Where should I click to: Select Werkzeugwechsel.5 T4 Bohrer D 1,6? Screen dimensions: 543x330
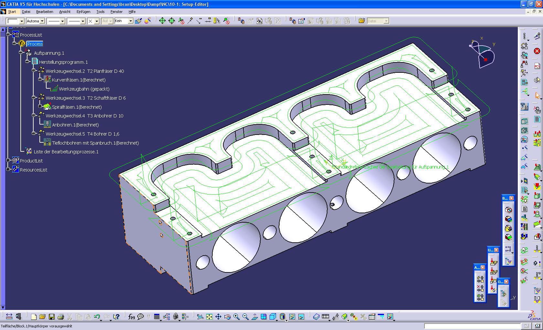(82, 134)
